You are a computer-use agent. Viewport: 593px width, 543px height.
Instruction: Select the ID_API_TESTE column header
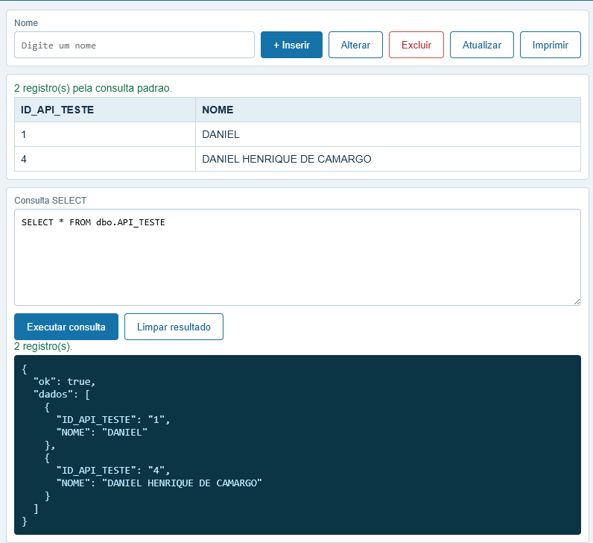pos(105,110)
